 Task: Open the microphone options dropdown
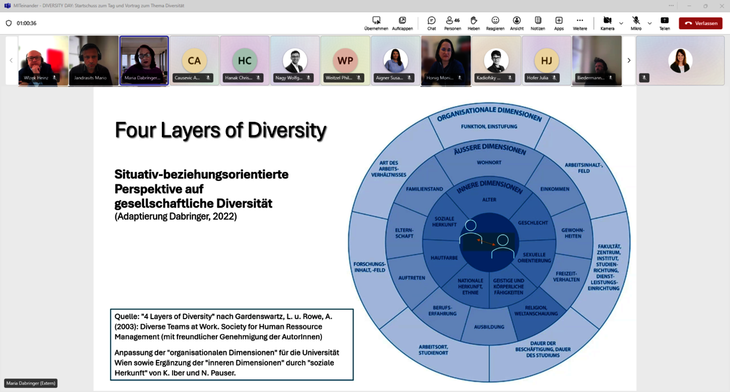coord(649,24)
